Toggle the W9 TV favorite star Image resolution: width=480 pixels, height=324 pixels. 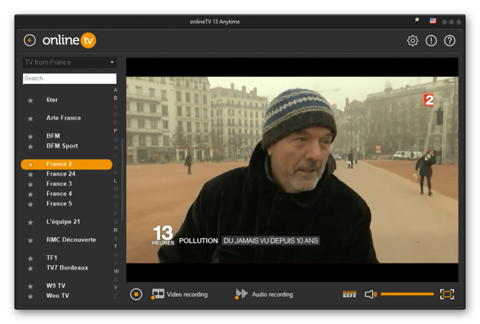(x=30, y=286)
